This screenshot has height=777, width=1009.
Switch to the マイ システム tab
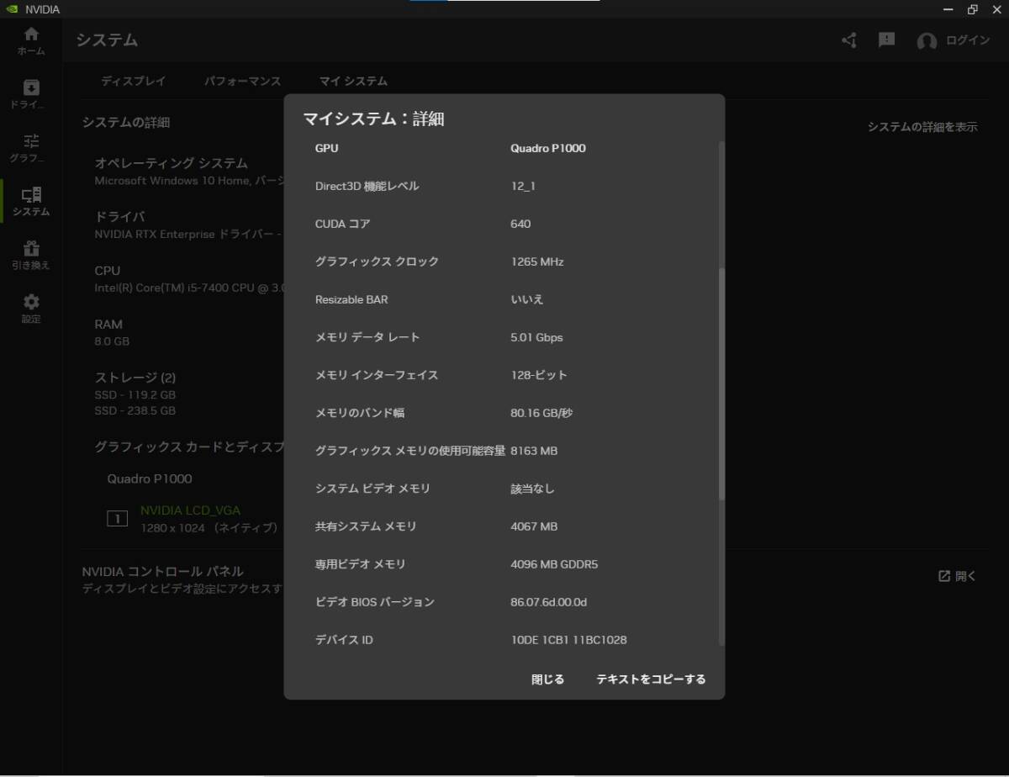point(353,82)
